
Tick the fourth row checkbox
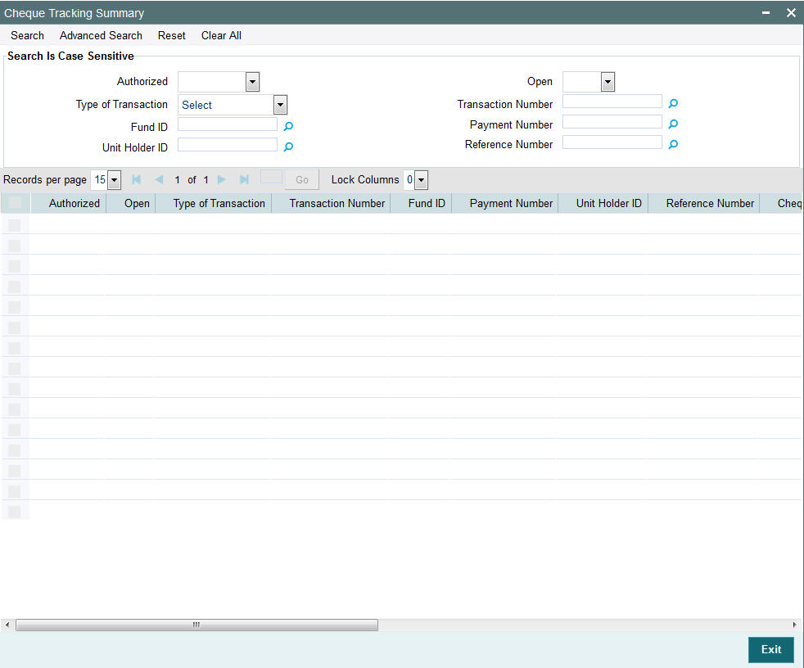pyautogui.click(x=15, y=287)
